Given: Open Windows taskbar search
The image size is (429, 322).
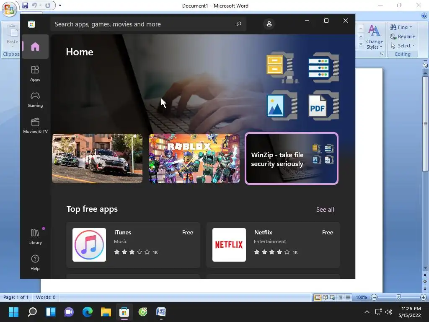Looking at the screenshot, I should [x=32, y=312].
